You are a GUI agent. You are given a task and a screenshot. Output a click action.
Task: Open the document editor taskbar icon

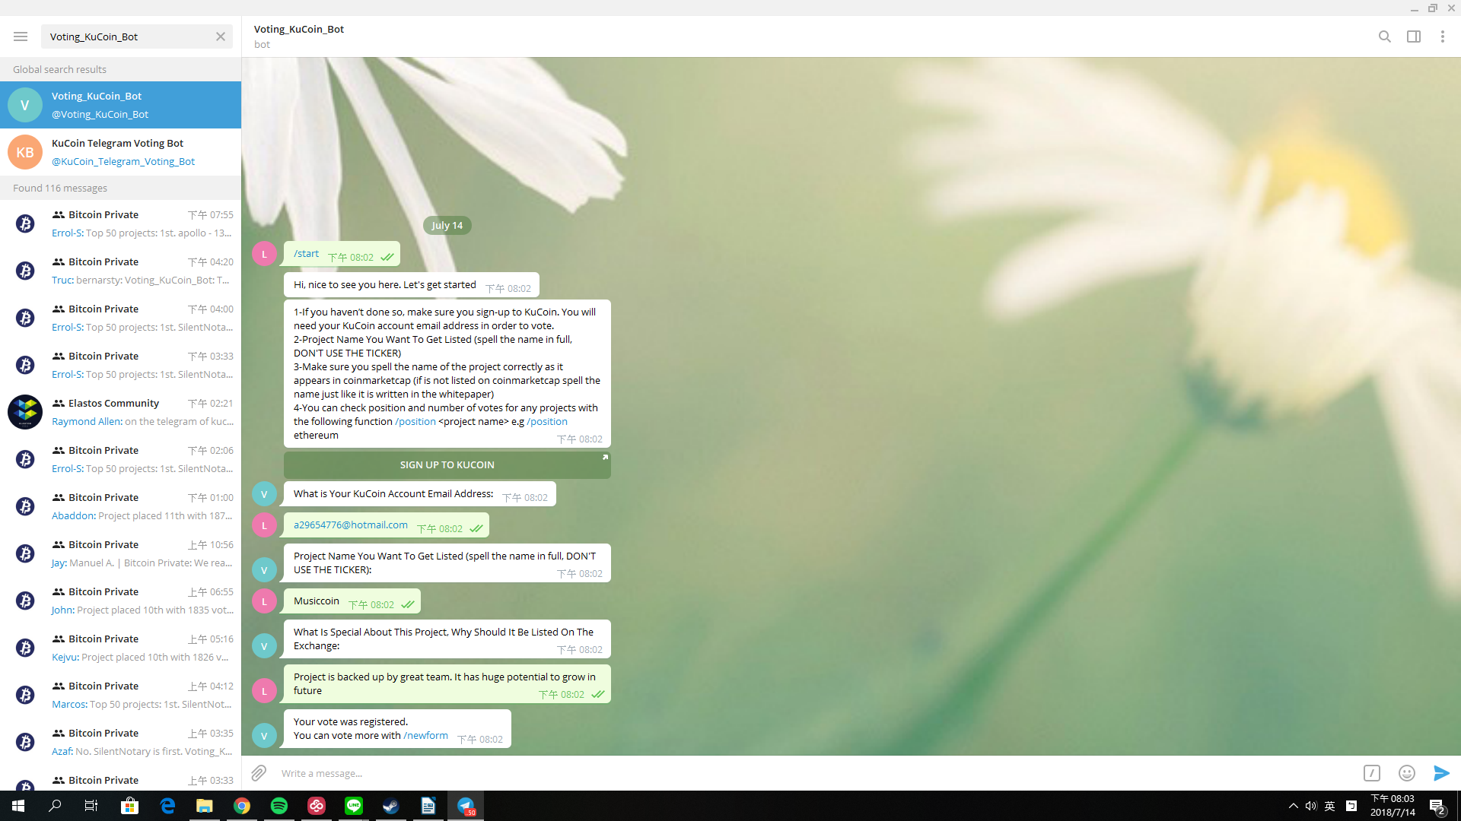pyautogui.click(x=428, y=806)
